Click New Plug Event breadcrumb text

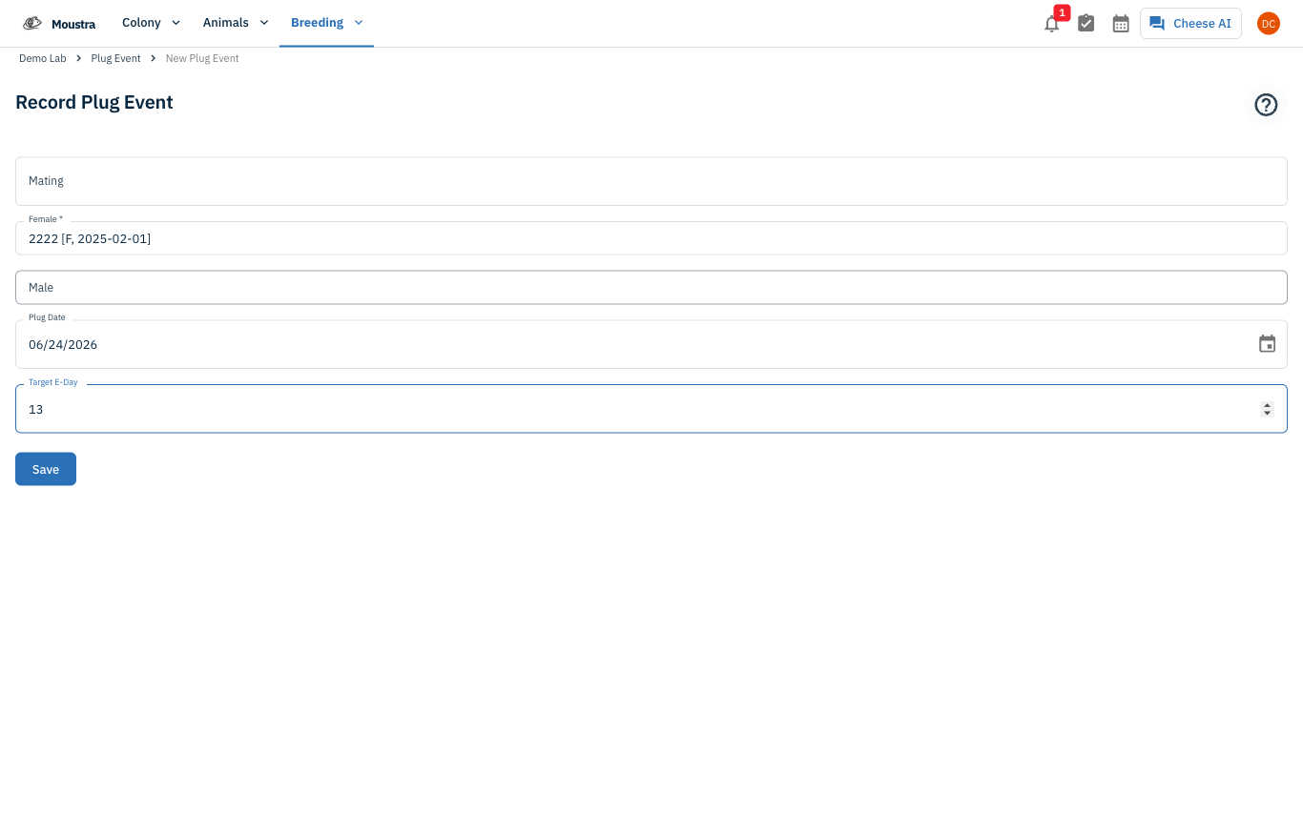coord(202,58)
